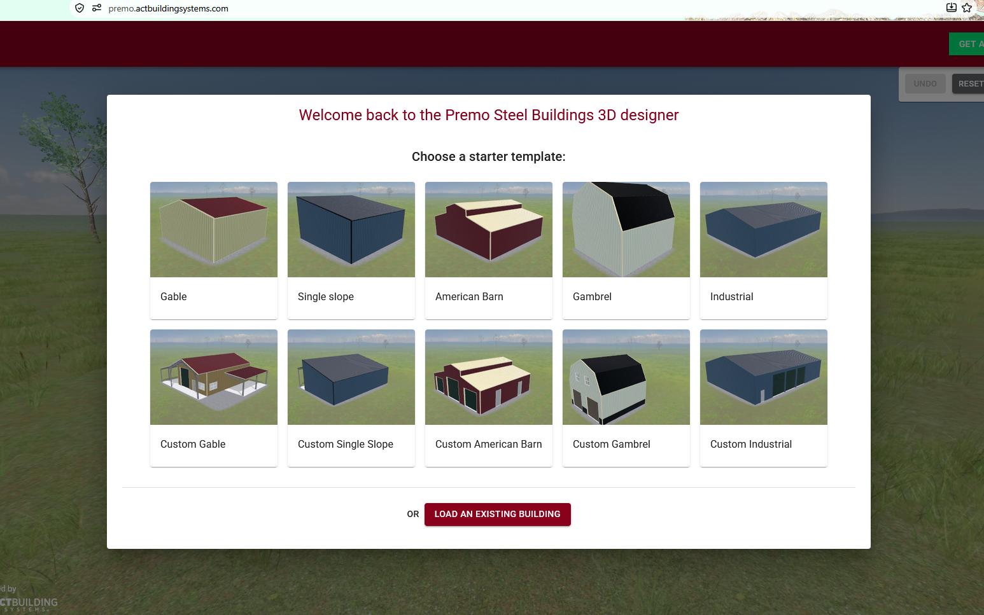The width and height of the screenshot is (984, 615).
Task: Click the "American Barn" card label
Action: [469, 297]
